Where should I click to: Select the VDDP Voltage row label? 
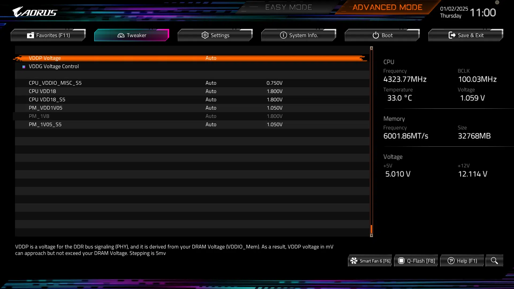tap(45, 58)
